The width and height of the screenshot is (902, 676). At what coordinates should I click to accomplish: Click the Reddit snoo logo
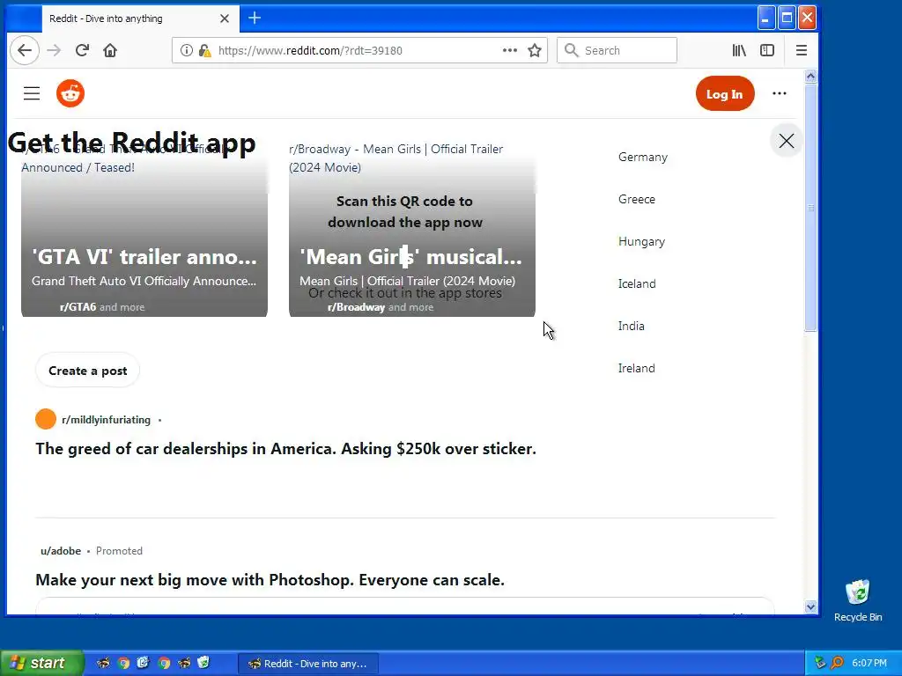[70, 93]
